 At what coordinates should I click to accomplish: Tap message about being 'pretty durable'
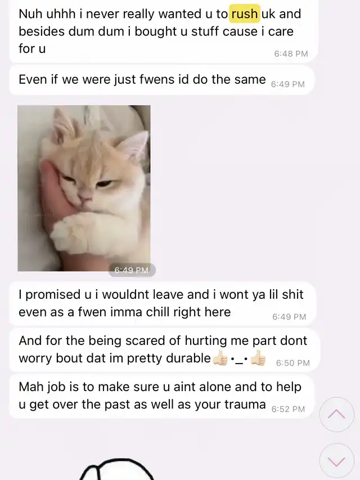[164, 349]
